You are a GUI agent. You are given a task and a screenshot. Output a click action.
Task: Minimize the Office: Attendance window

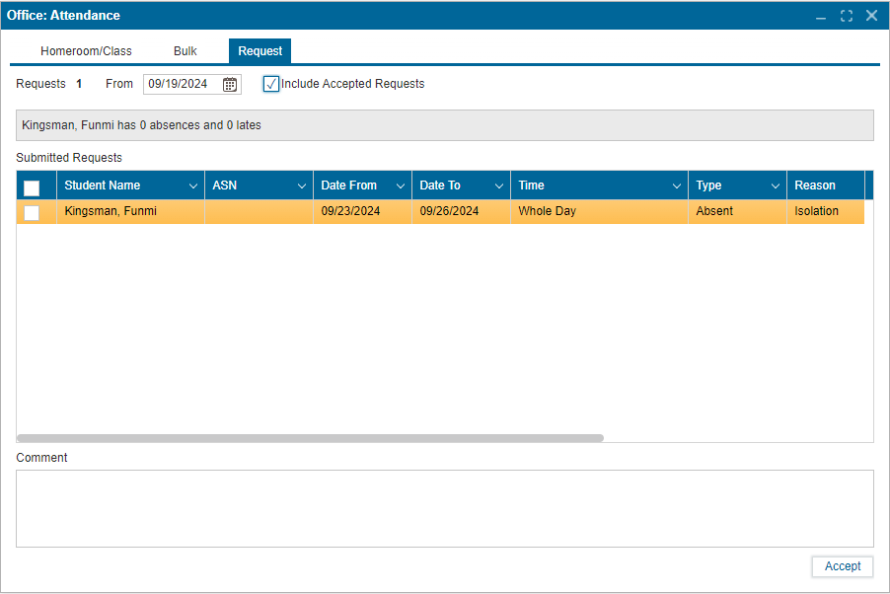coord(821,17)
